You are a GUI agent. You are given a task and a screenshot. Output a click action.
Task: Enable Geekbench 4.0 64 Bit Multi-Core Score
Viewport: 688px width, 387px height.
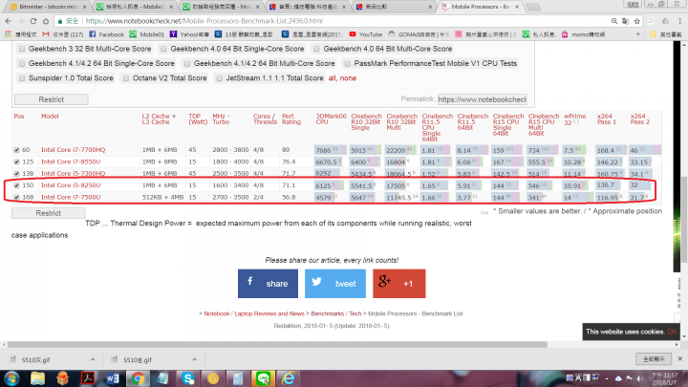(316, 49)
